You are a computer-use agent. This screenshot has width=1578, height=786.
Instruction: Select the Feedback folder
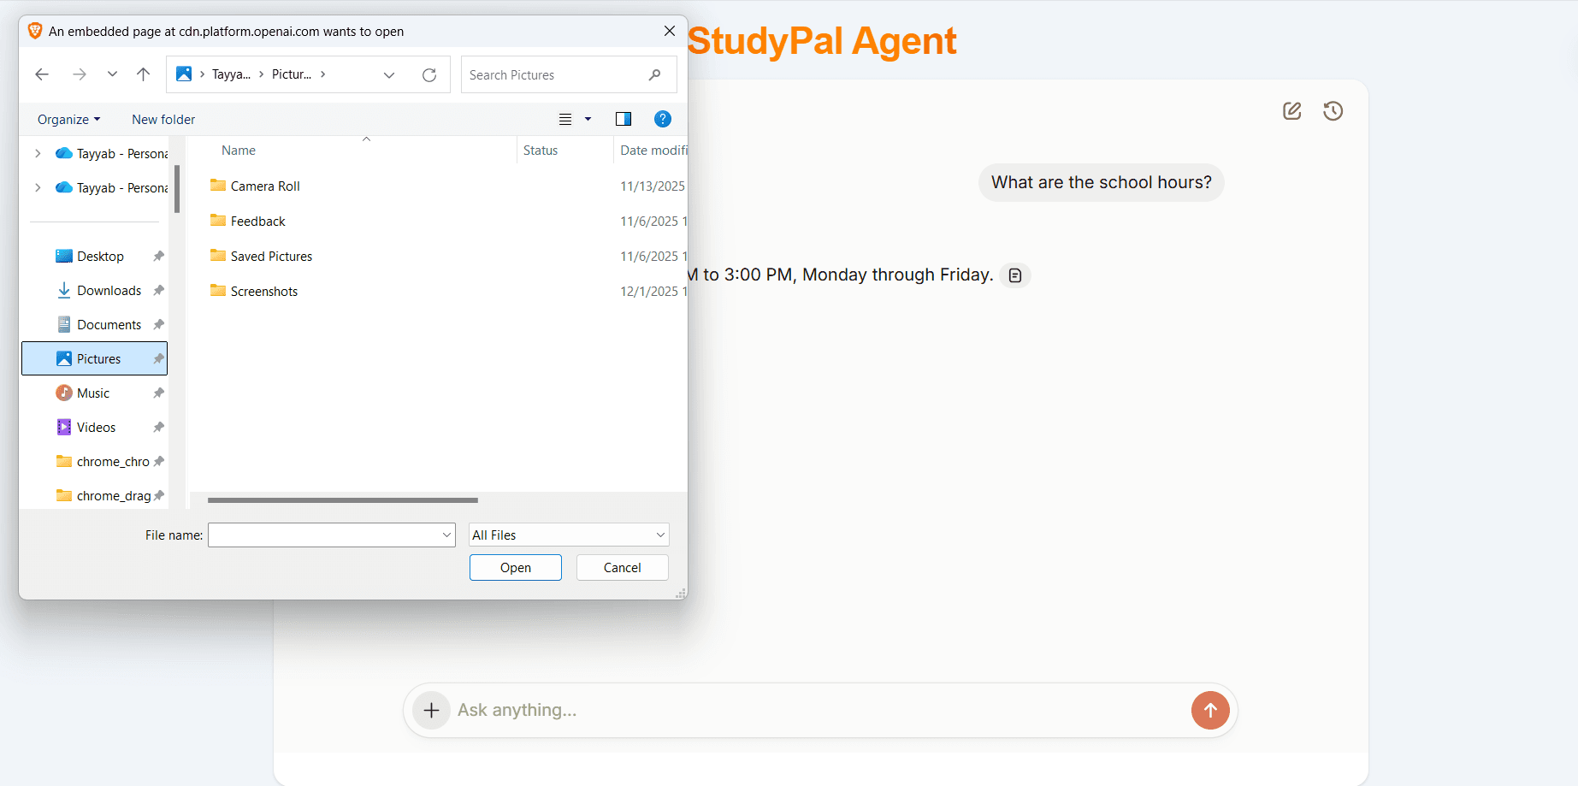click(x=257, y=222)
